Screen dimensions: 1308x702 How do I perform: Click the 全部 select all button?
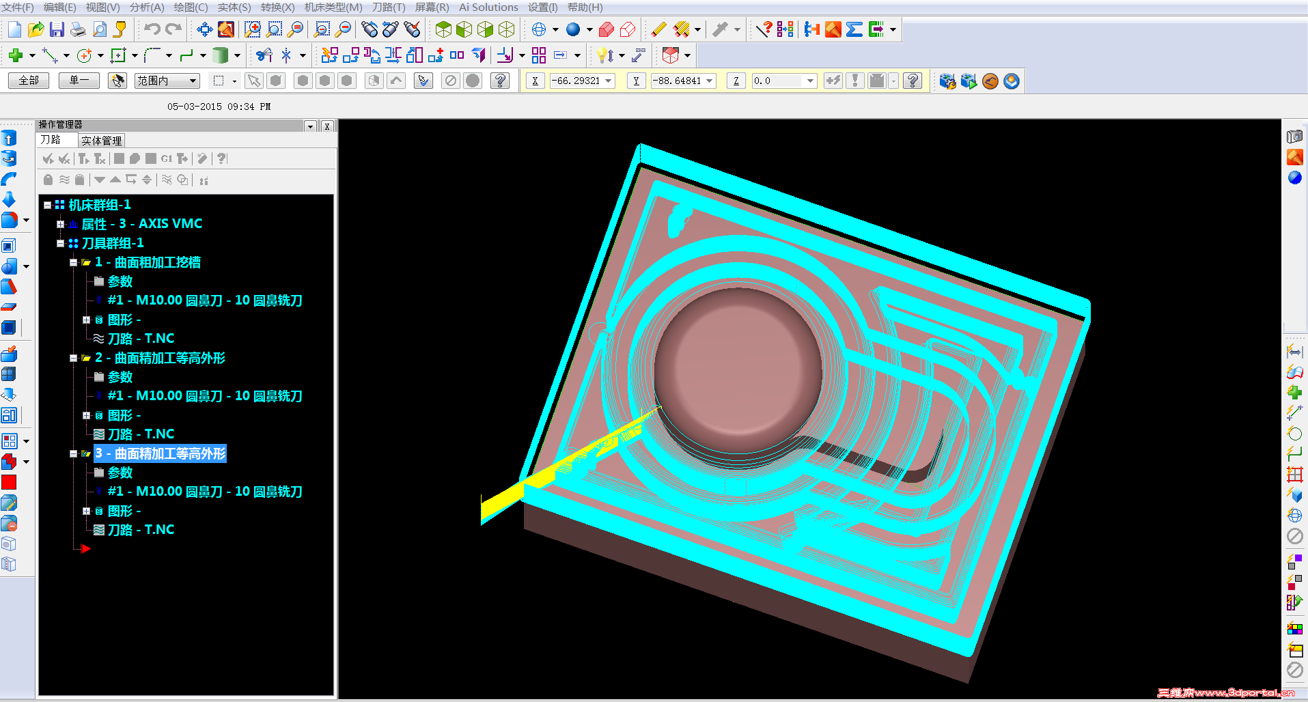(29, 81)
